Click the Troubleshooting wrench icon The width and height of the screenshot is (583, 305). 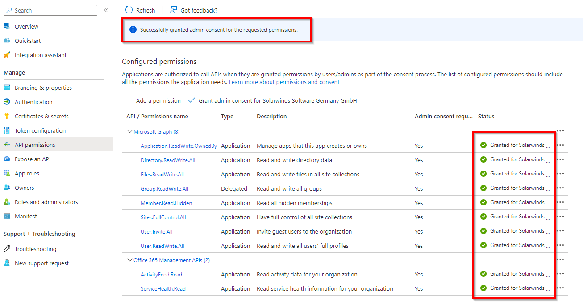[x=7, y=249]
